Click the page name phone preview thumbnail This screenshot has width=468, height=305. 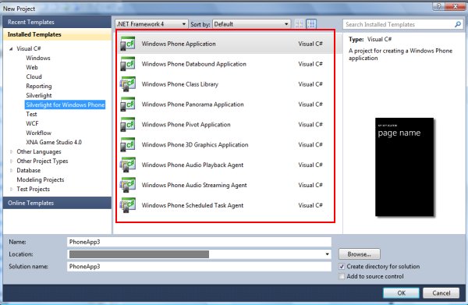(x=404, y=167)
